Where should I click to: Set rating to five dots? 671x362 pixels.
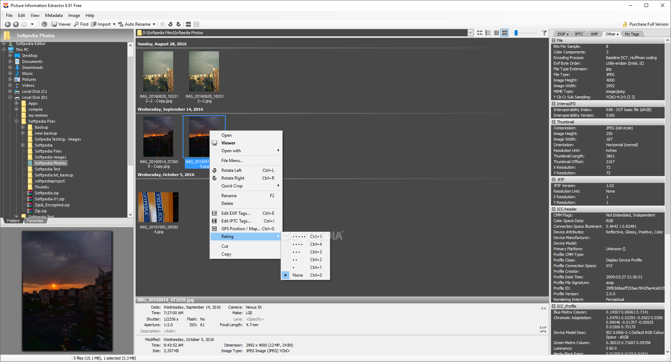(x=306, y=237)
